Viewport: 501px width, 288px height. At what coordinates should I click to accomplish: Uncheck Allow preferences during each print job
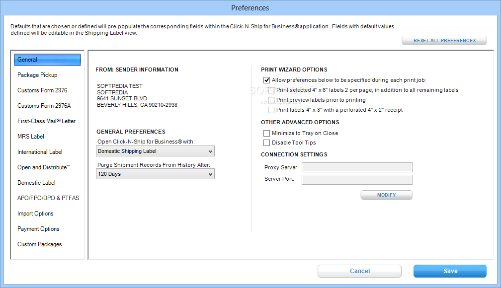[x=266, y=80]
